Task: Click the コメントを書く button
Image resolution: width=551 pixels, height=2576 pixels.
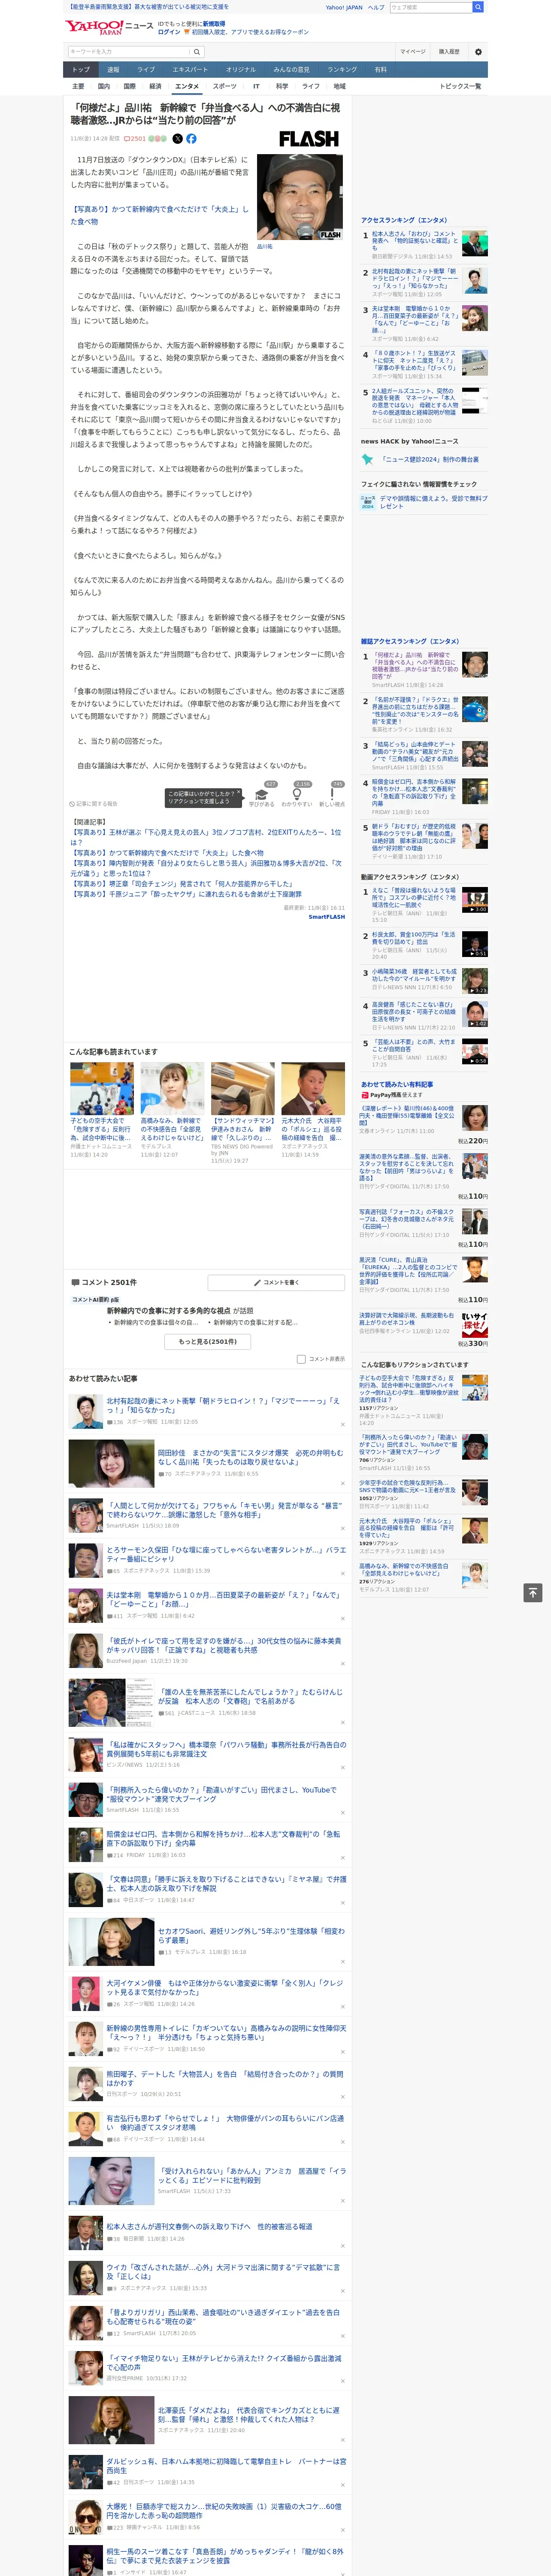Action: (276, 1282)
